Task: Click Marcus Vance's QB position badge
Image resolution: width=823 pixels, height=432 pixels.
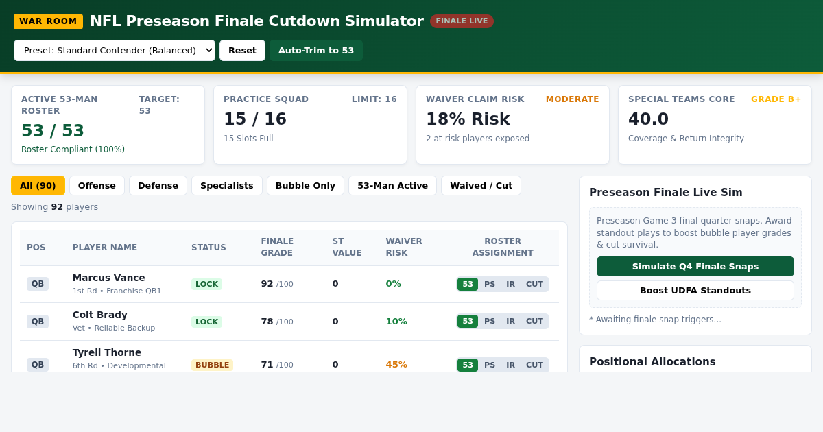Action: click(38, 284)
